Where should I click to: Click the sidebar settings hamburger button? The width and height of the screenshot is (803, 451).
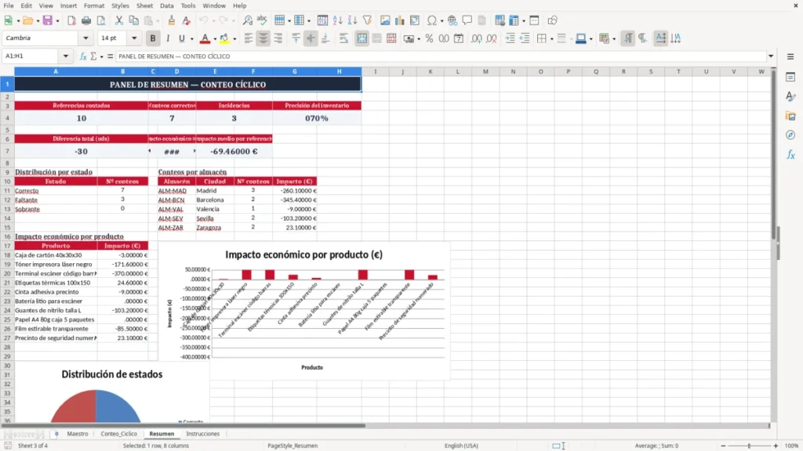click(x=790, y=56)
